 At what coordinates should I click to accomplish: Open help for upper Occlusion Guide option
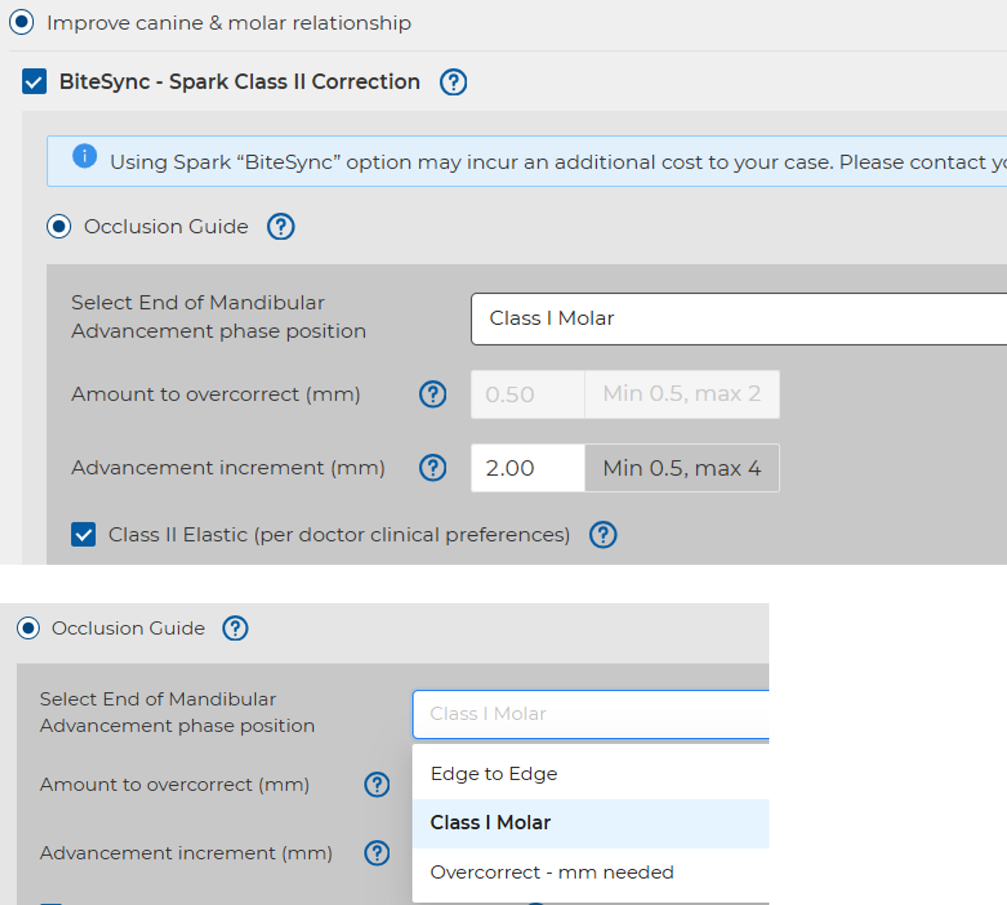[280, 227]
